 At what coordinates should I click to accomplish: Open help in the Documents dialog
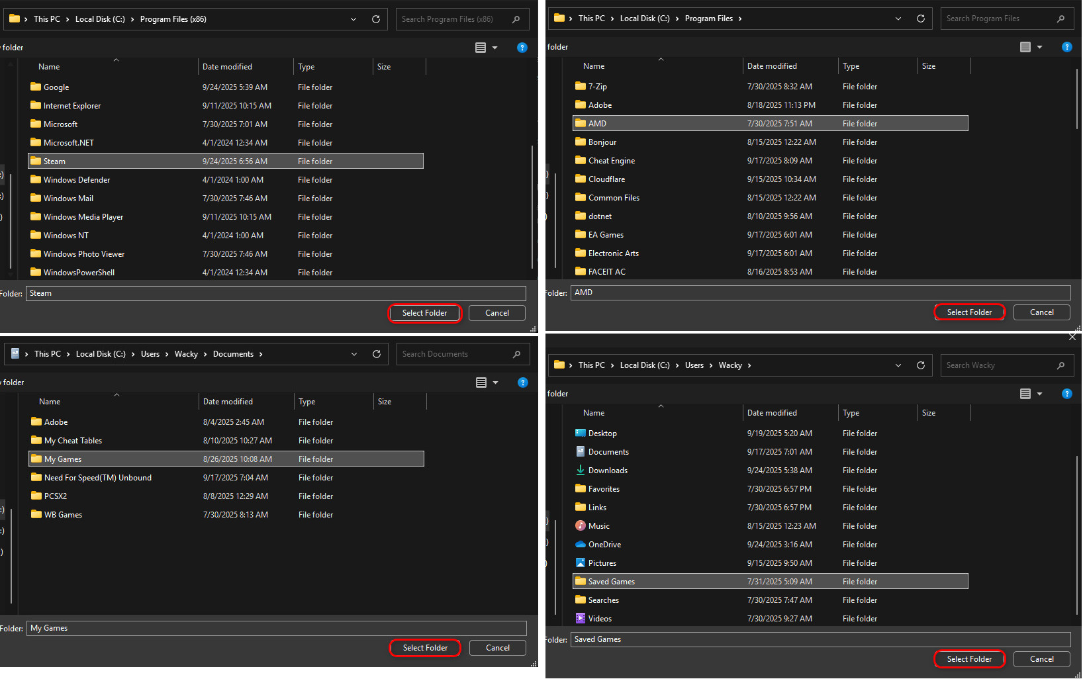[x=522, y=383]
